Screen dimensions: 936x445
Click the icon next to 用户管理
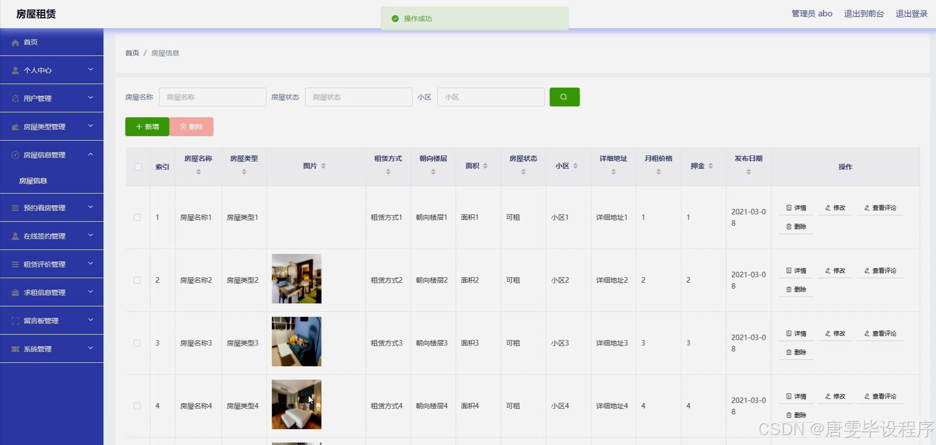[x=15, y=99]
